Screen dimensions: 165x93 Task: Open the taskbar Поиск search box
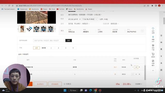pos(73,90)
